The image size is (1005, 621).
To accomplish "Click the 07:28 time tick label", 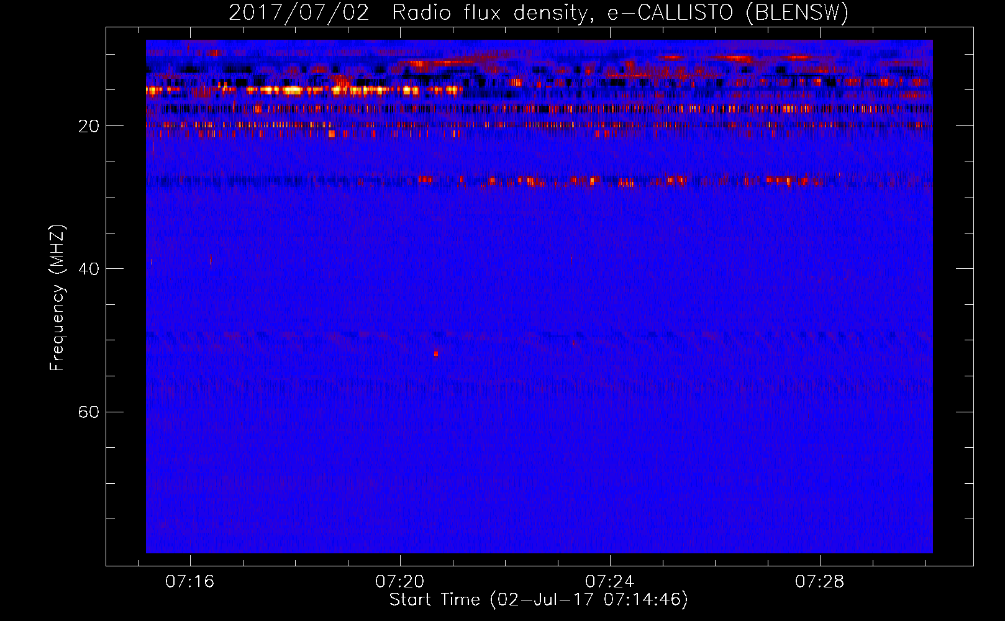I will coord(820,581).
